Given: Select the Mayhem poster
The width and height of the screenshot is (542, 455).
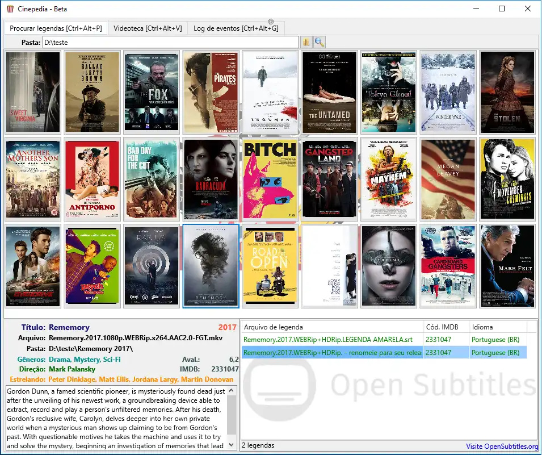Looking at the screenshot, I should [x=389, y=179].
